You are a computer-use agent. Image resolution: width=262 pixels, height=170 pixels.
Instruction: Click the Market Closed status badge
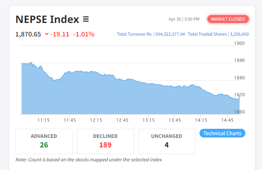click(x=228, y=19)
